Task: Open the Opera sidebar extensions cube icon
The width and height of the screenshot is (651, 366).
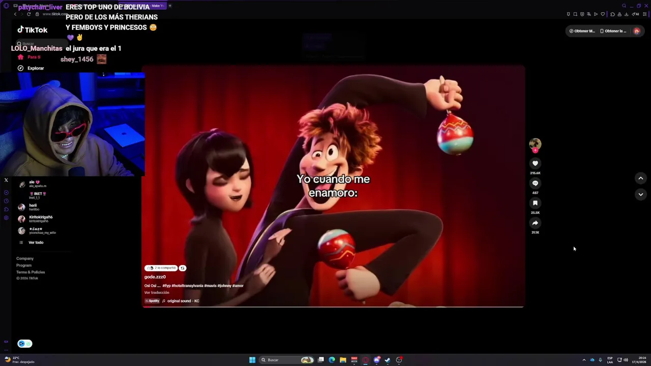Action: (6, 209)
